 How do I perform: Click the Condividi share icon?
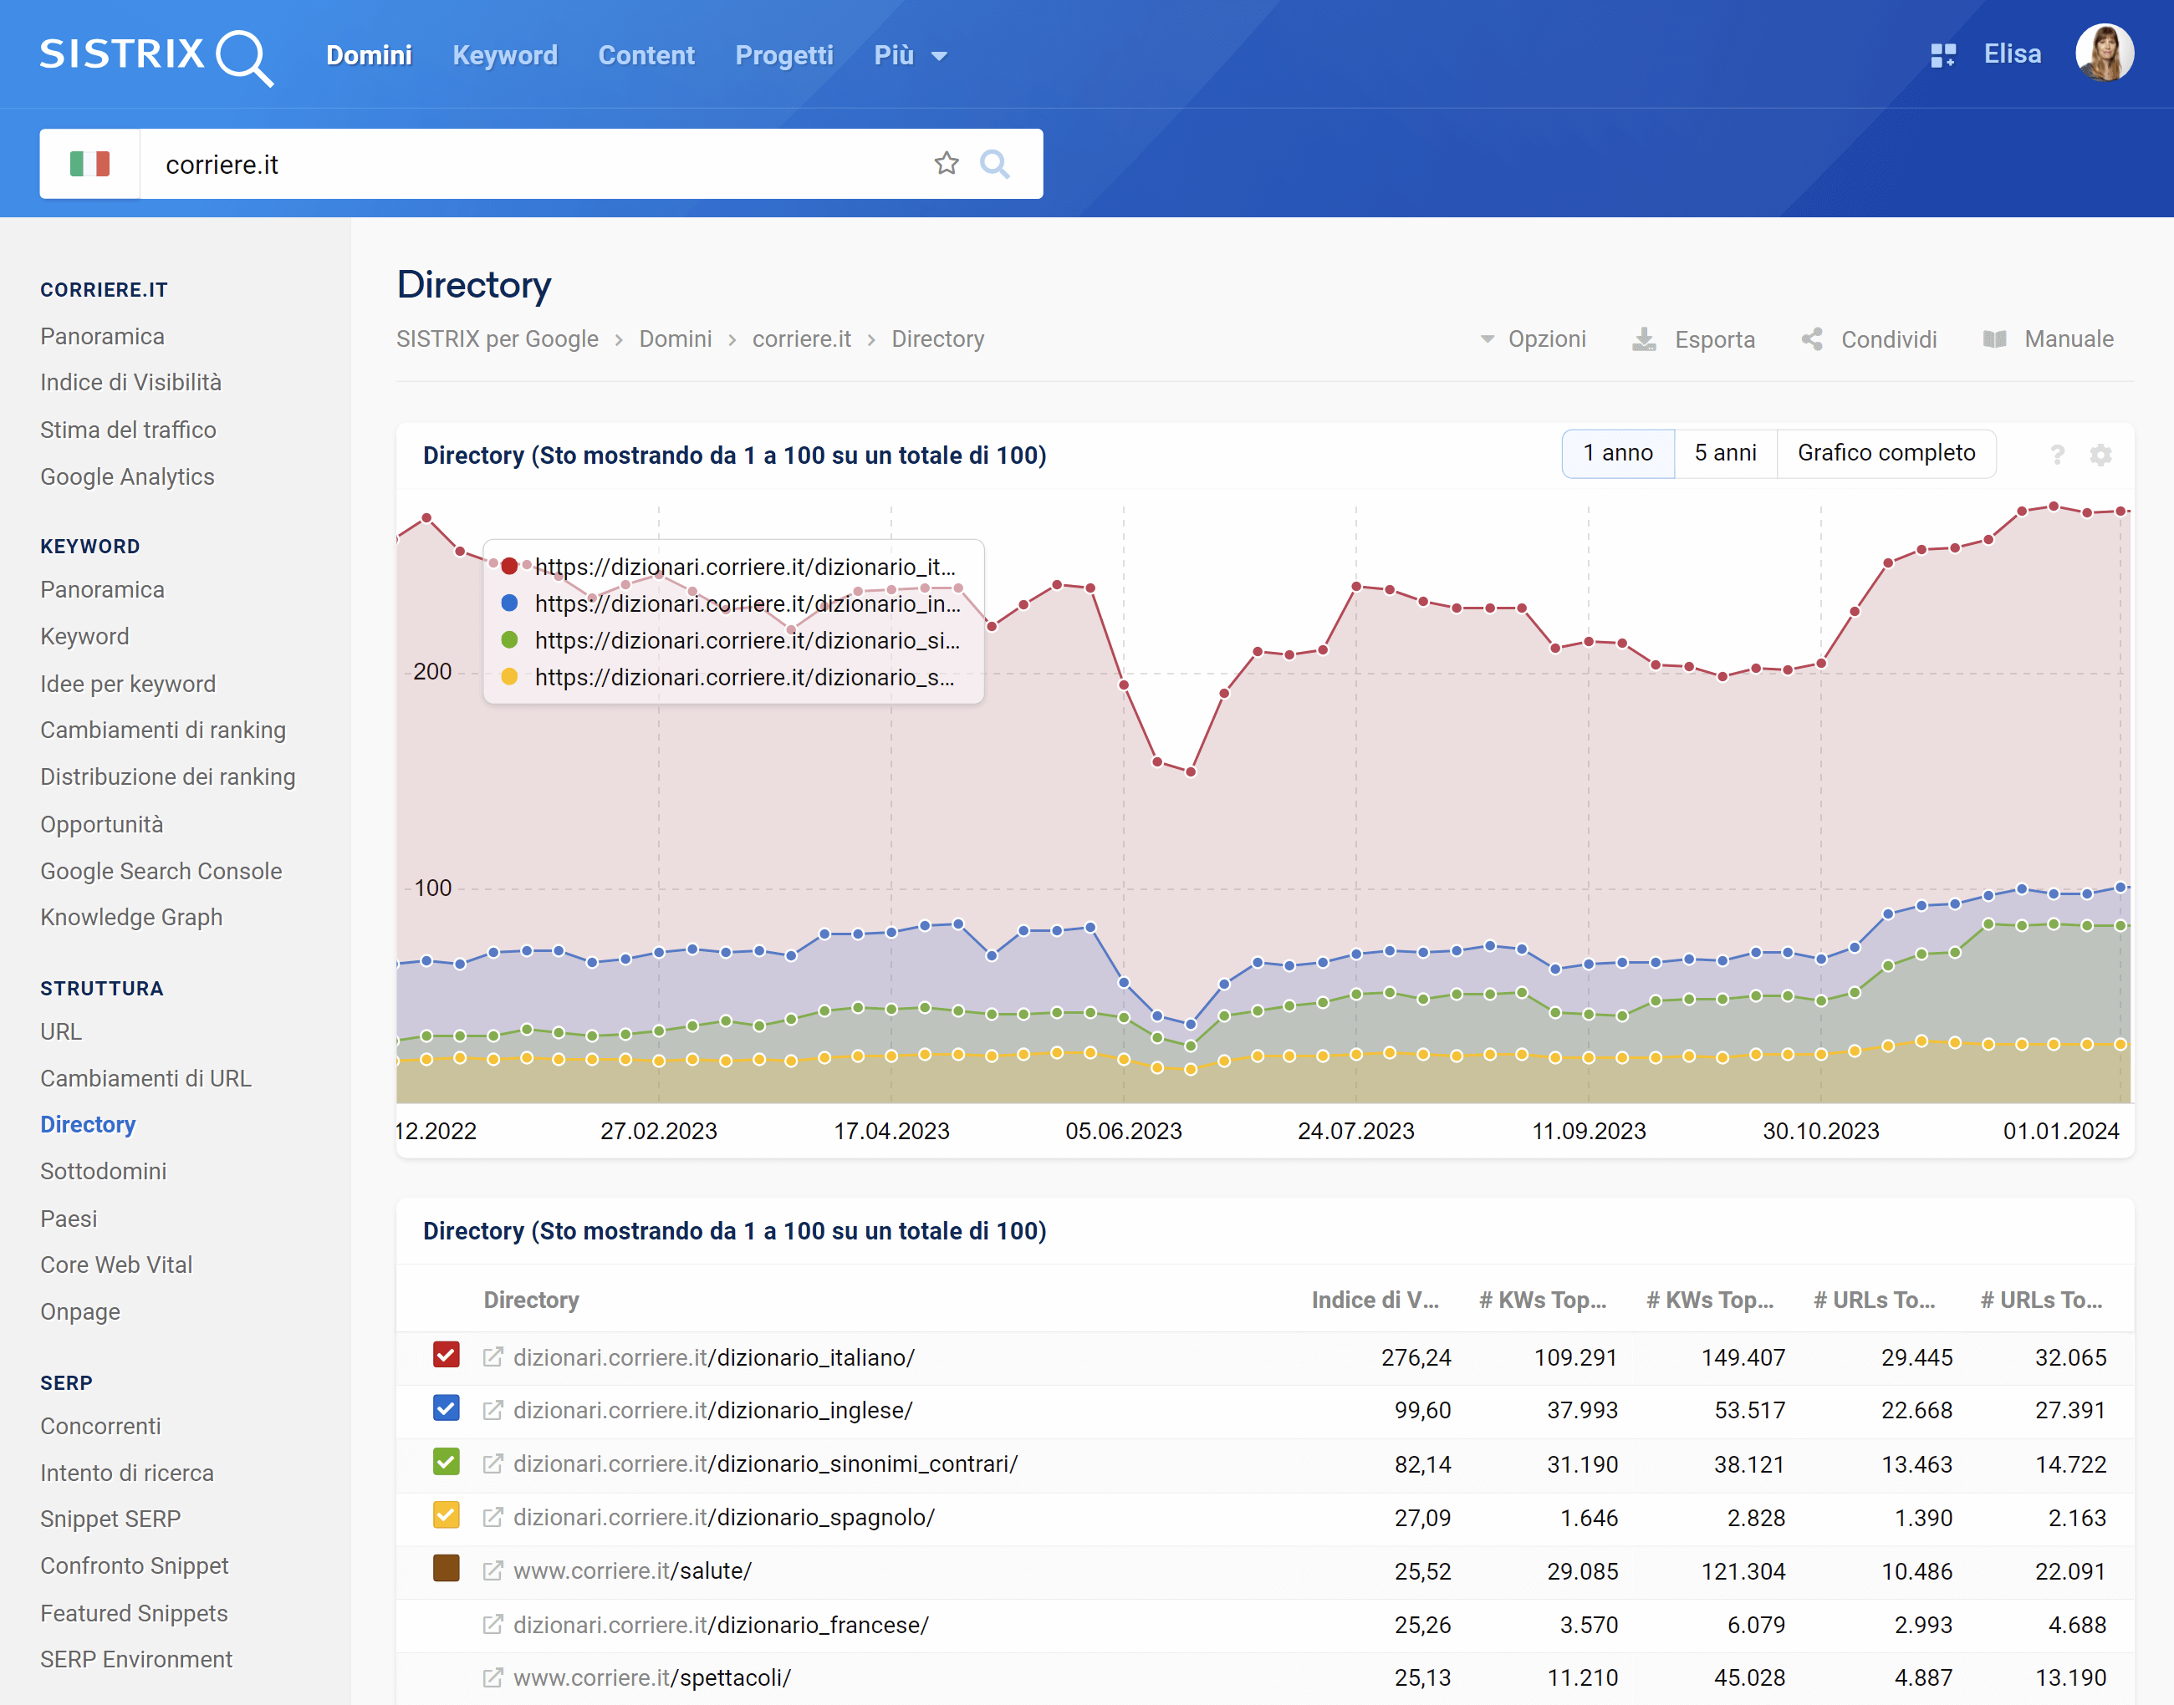1811,339
